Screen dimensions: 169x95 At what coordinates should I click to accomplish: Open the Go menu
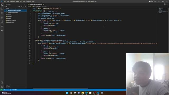tap(21, 1)
